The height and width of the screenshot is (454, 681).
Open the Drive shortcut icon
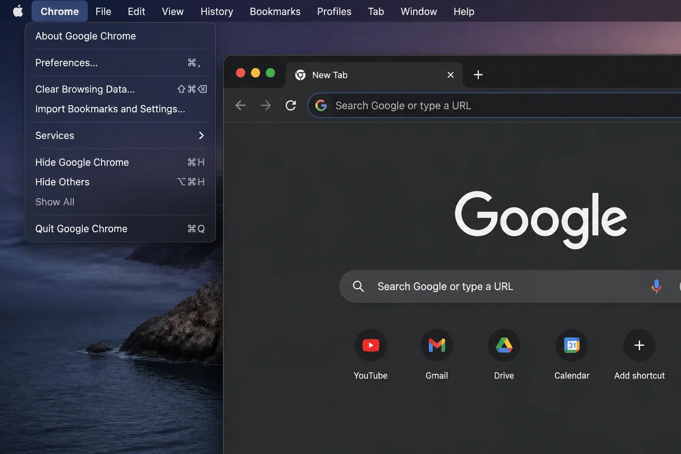pos(504,345)
